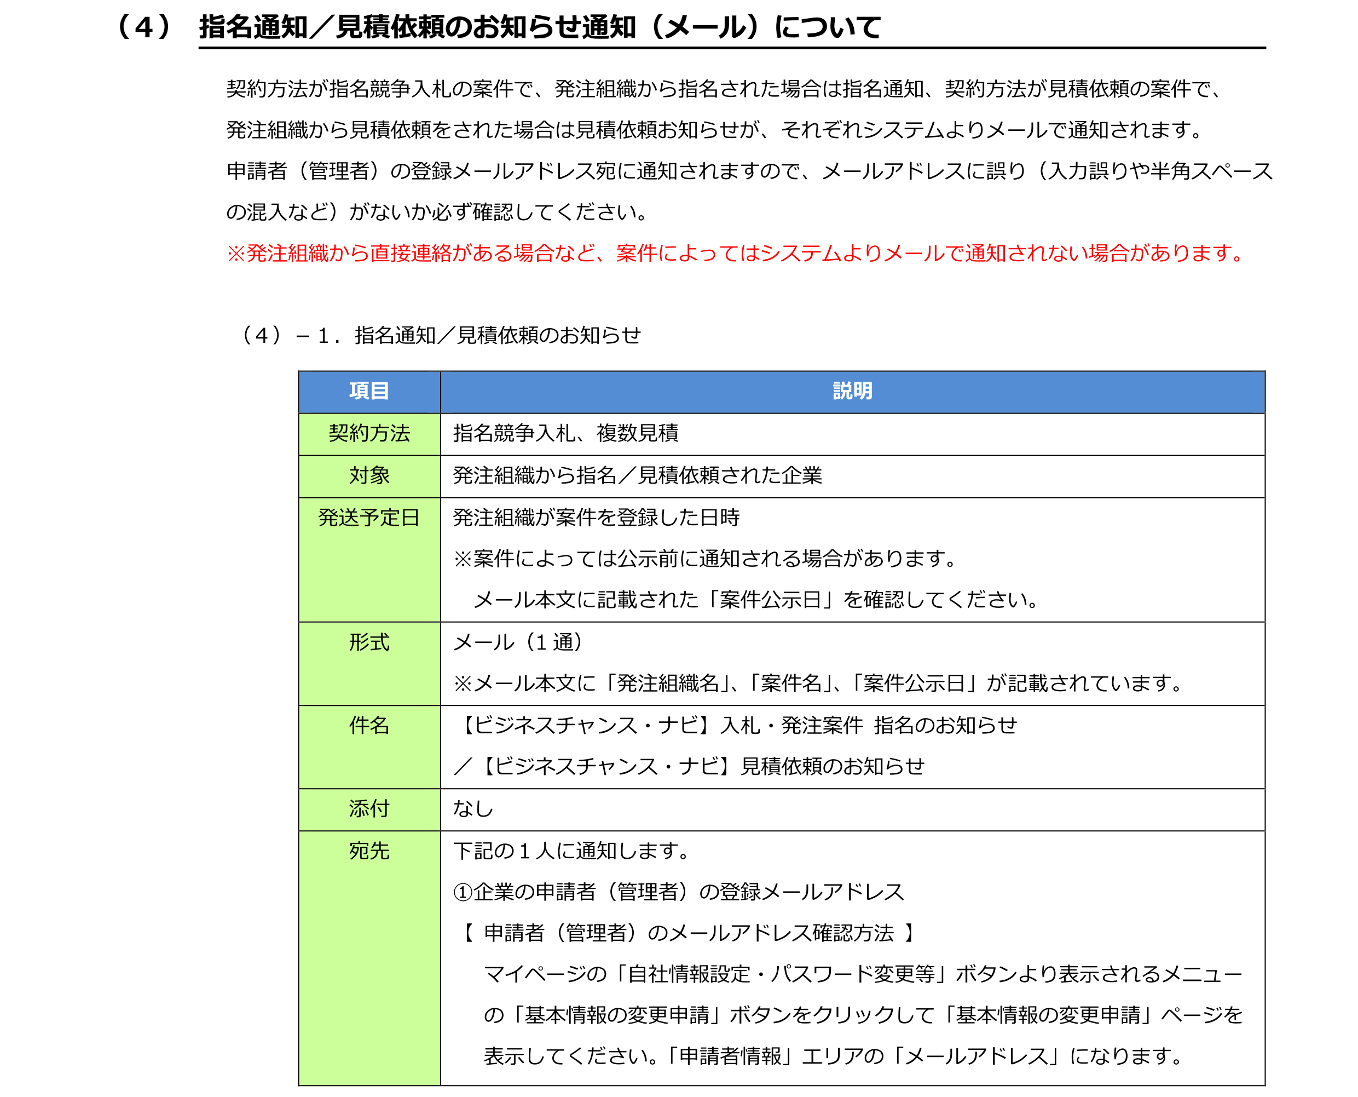Click the heading 指名通知／見積依頼のお知らせ通知（メール）について

540,27
